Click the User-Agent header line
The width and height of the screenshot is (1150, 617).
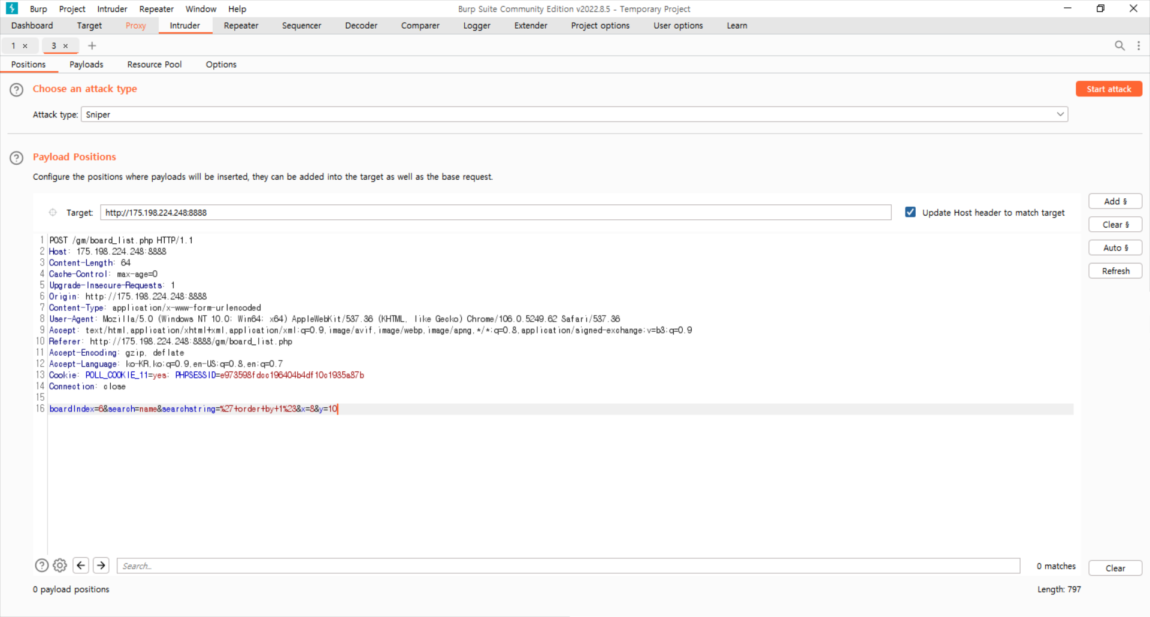click(x=334, y=319)
